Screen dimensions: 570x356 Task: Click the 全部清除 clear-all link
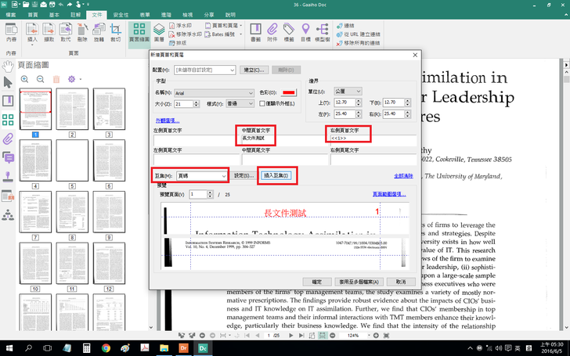point(404,176)
